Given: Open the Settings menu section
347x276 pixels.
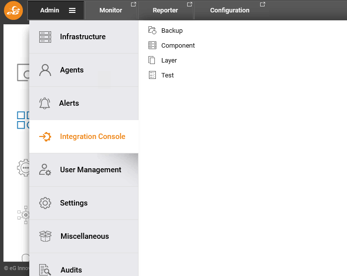Looking at the screenshot, I should 84,203.
